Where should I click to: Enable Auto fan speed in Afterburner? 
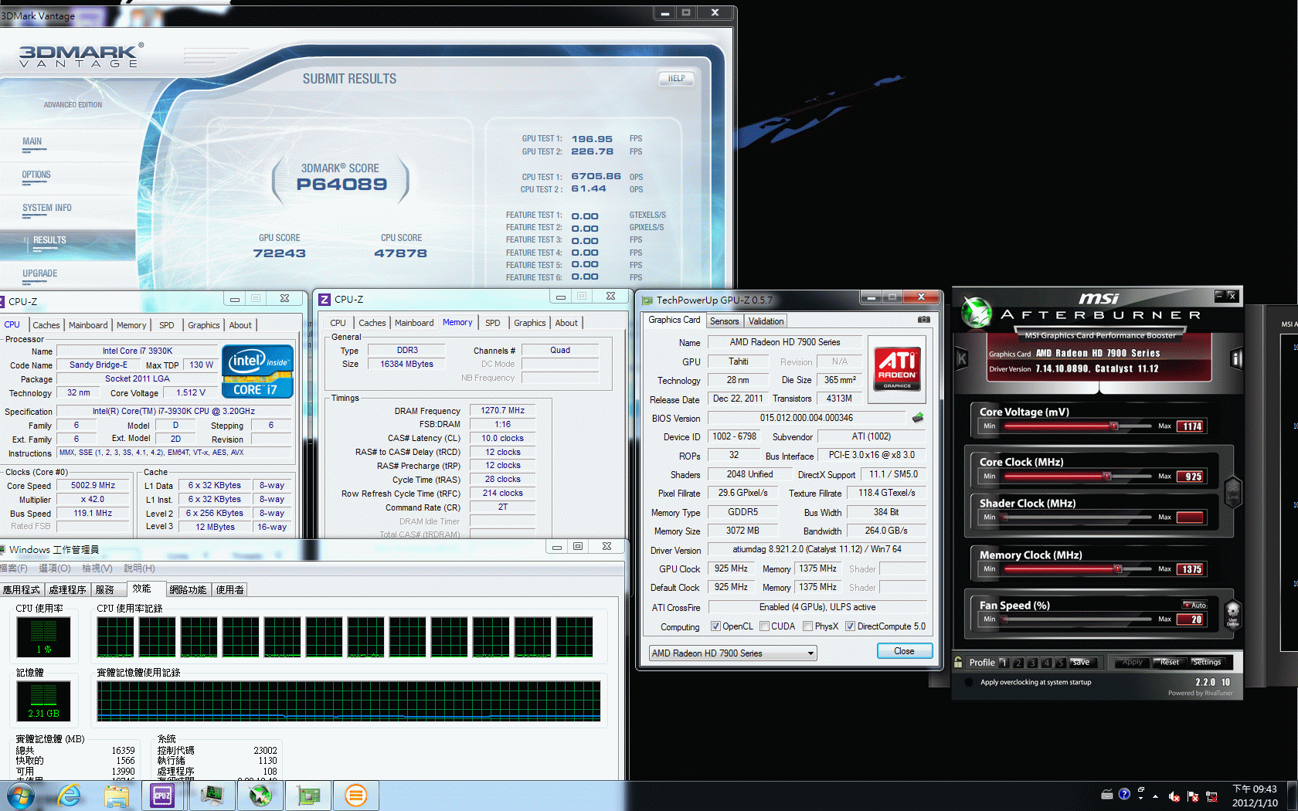(1194, 605)
